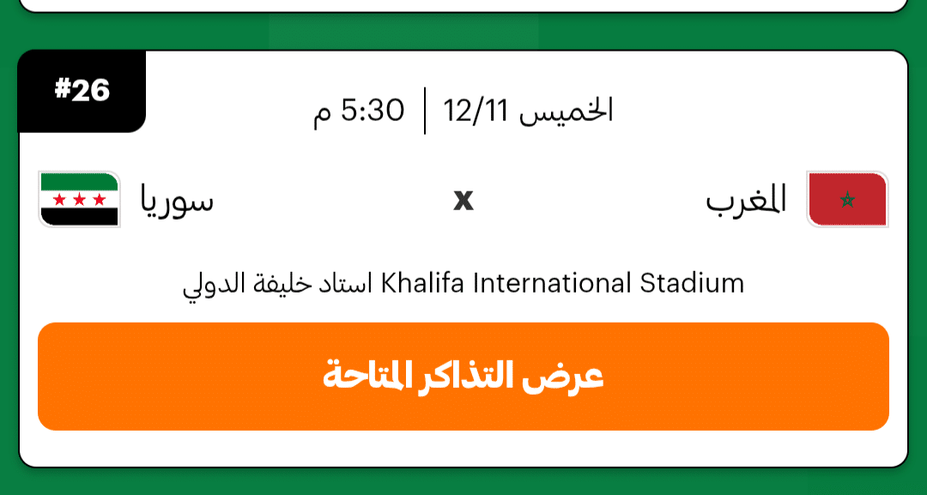927x495 pixels.
Task: Tap the black stripe of Syria's flag
Action: [x=79, y=216]
